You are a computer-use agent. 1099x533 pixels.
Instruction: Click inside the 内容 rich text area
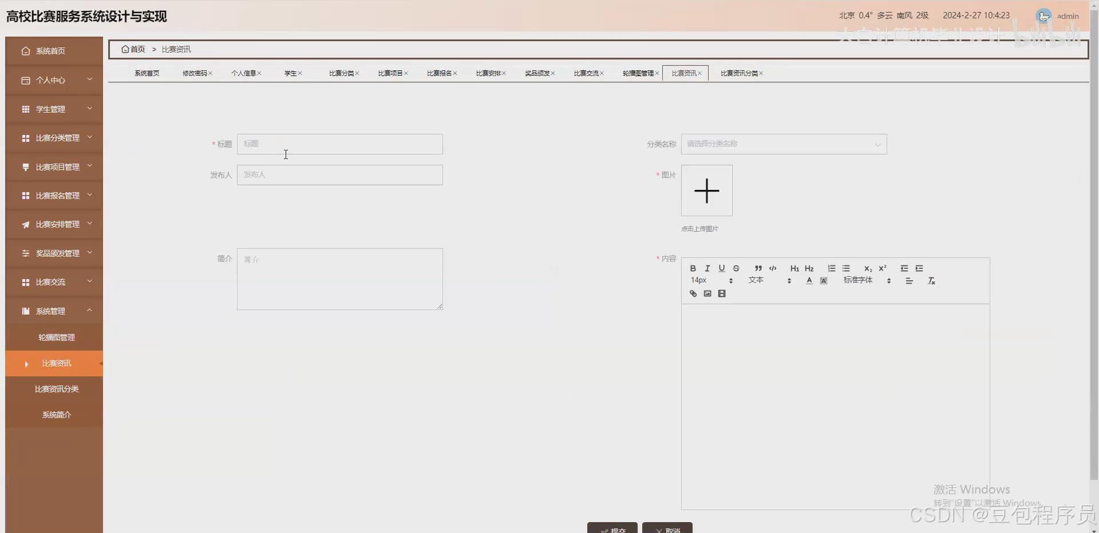[835, 406]
